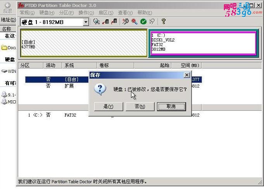Click the dialog message about 硬盘 1 modified

point(150,89)
